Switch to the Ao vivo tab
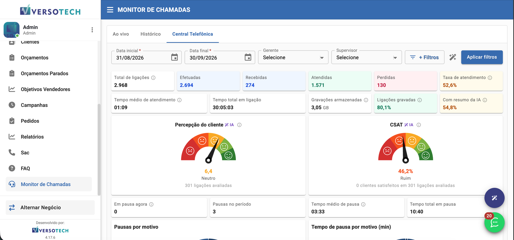This screenshot has width=514, height=240. click(121, 34)
